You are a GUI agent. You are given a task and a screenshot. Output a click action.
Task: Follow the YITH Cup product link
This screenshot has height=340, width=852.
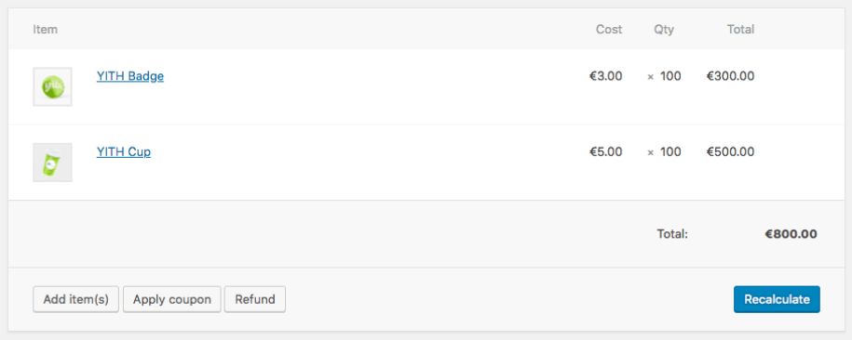(123, 151)
